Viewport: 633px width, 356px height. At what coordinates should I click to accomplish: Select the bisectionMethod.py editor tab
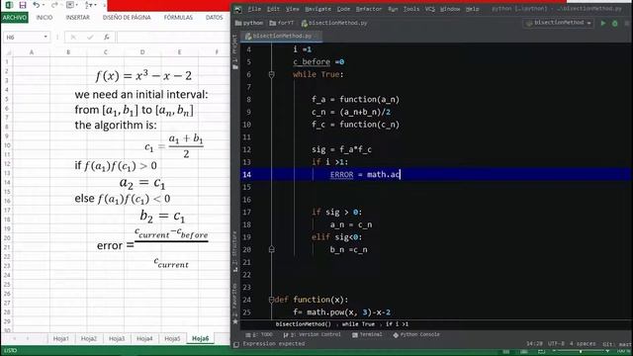tap(281, 36)
